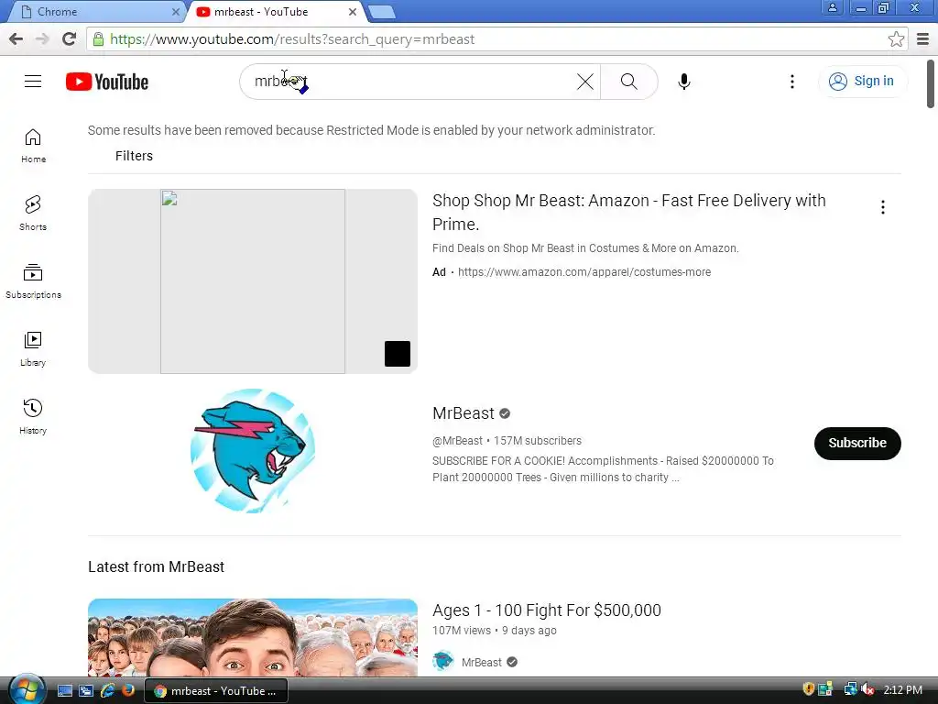Go back with the browser back arrow
The height and width of the screenshot is (704, 938).
[x=16, y=39]
